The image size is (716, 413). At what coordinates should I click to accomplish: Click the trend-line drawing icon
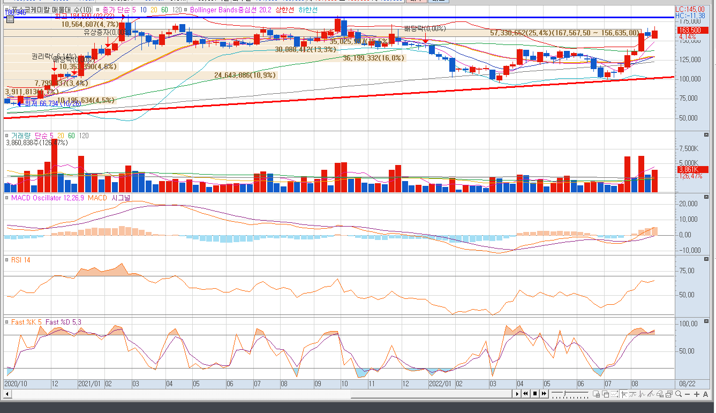pyautogui.click(x=651, y=394)
